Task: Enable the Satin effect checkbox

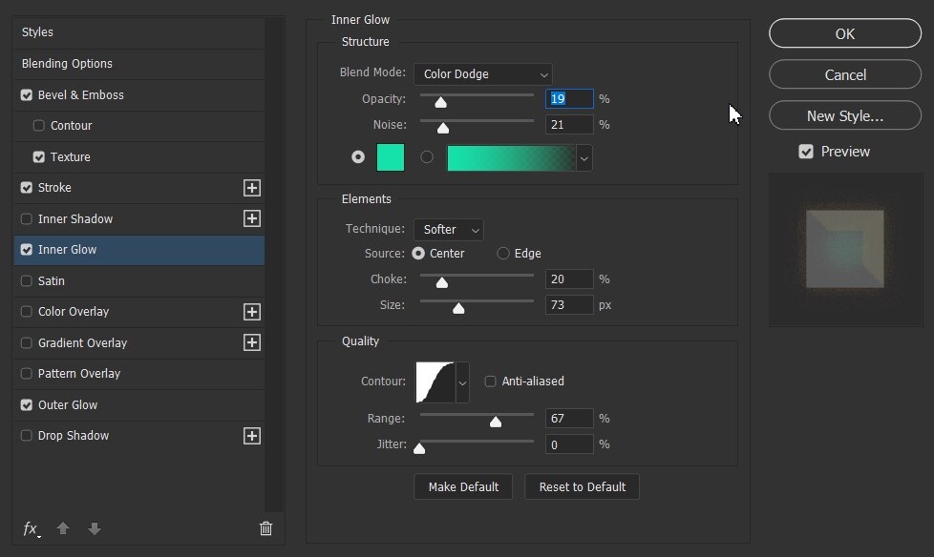Action: coord(26,280)
